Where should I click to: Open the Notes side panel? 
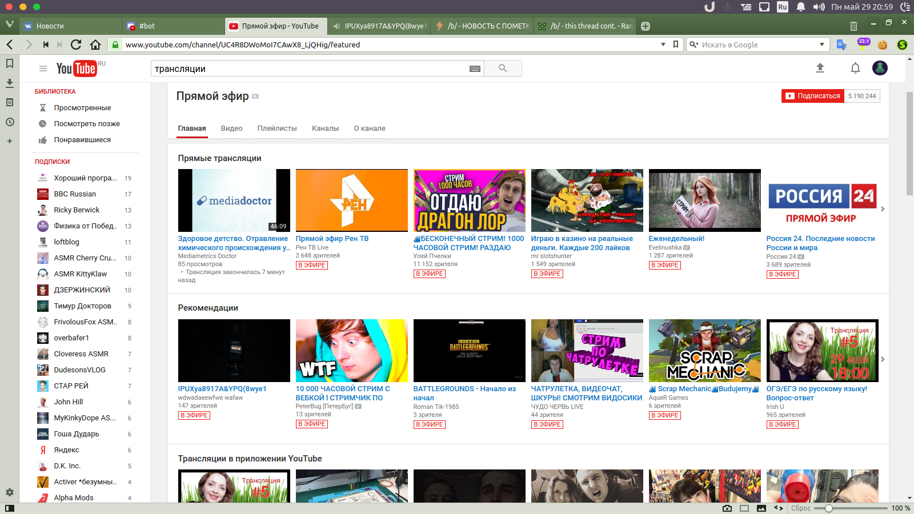click(x=10, y=102)
